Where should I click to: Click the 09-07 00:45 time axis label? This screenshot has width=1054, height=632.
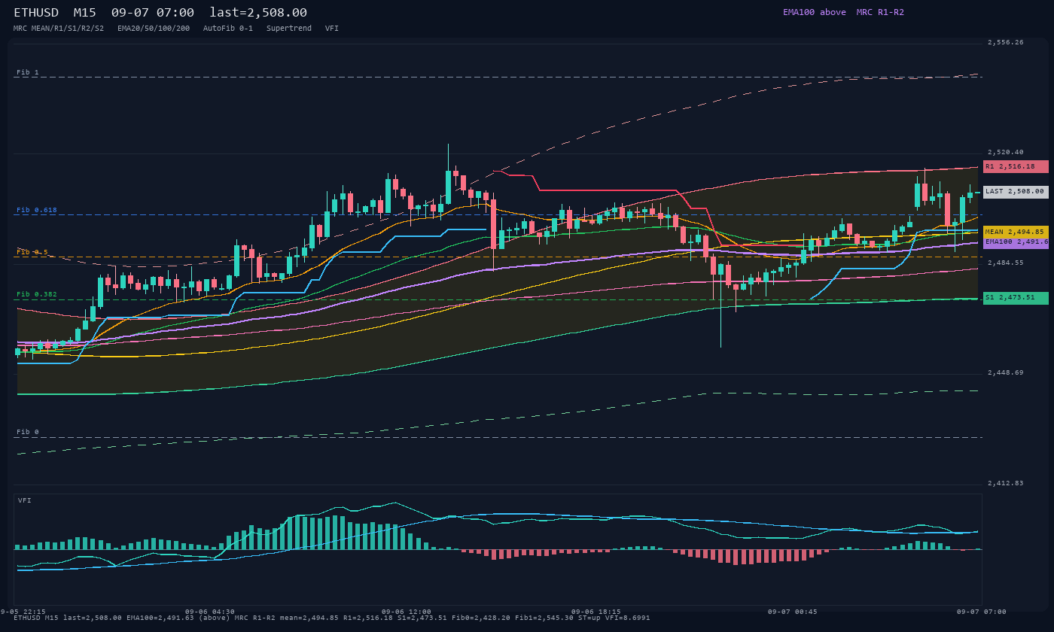793,612
